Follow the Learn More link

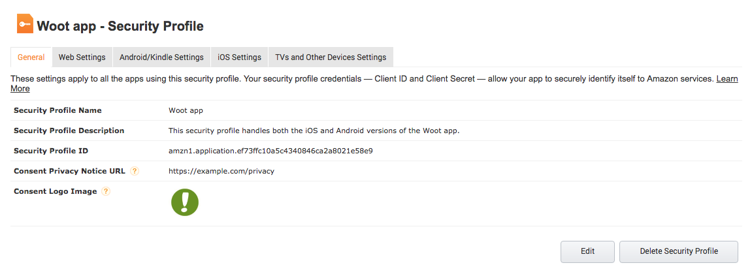coord(727,79)
